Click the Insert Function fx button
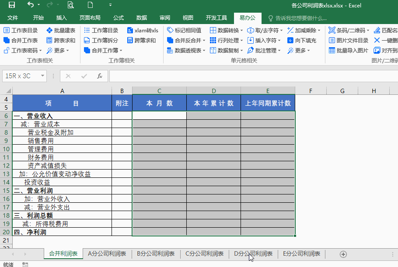Viewport: 398px width, 267px height. point(100,76)
